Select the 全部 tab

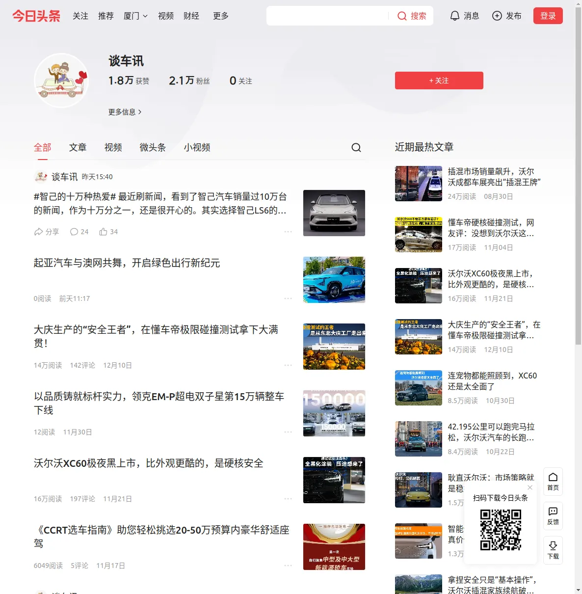click(x=43, y=148)
